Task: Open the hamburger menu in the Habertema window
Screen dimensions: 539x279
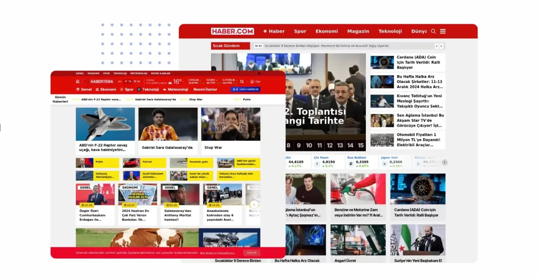Action: tap(77, 81)
